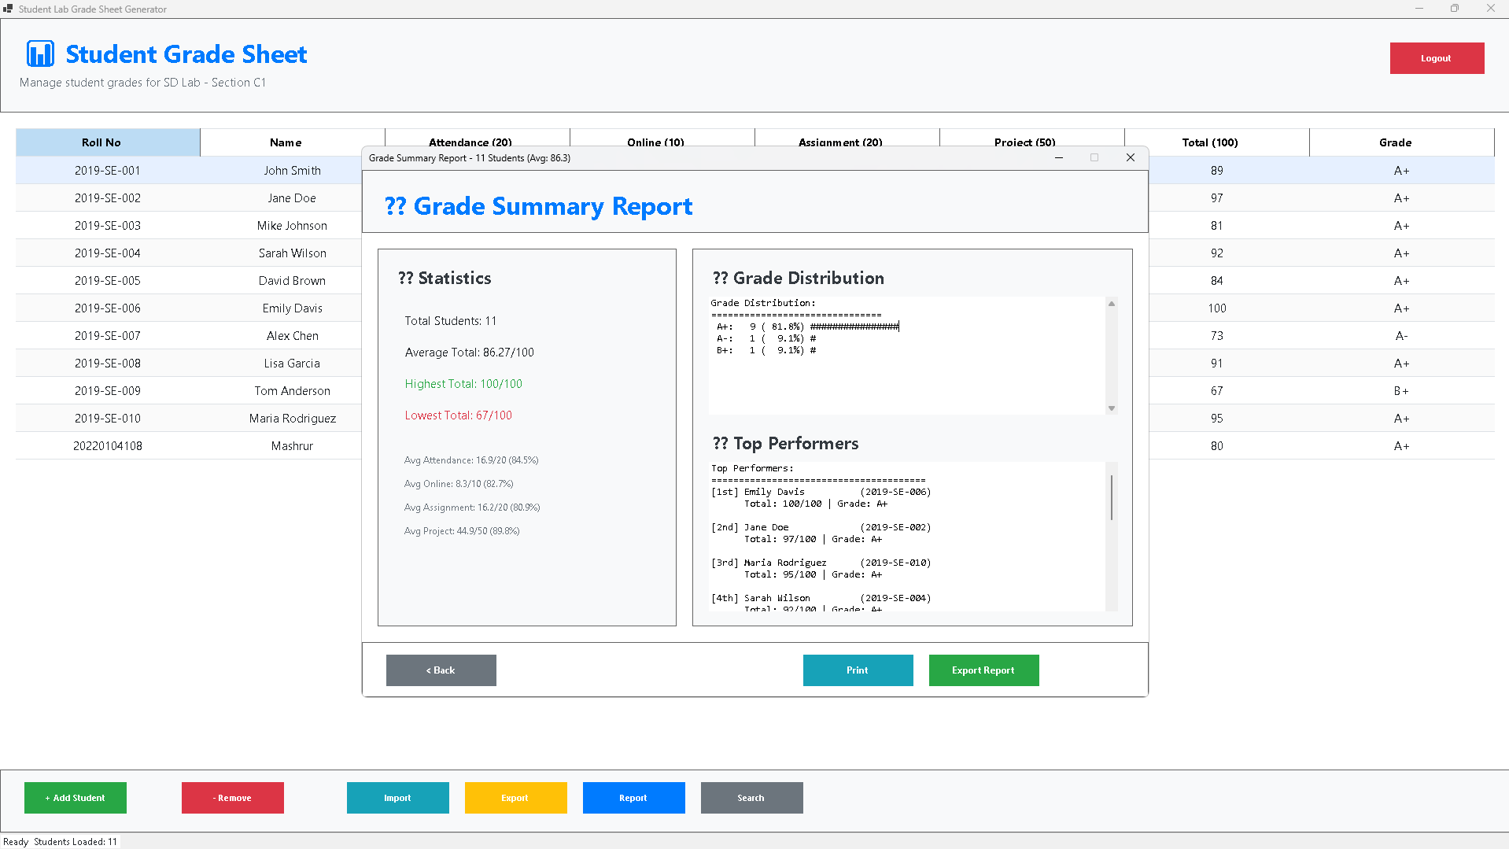Screen dimensions: 1509x849
Task: Select roll number 2019-SE-004
Action: click(x=108, y=253)
